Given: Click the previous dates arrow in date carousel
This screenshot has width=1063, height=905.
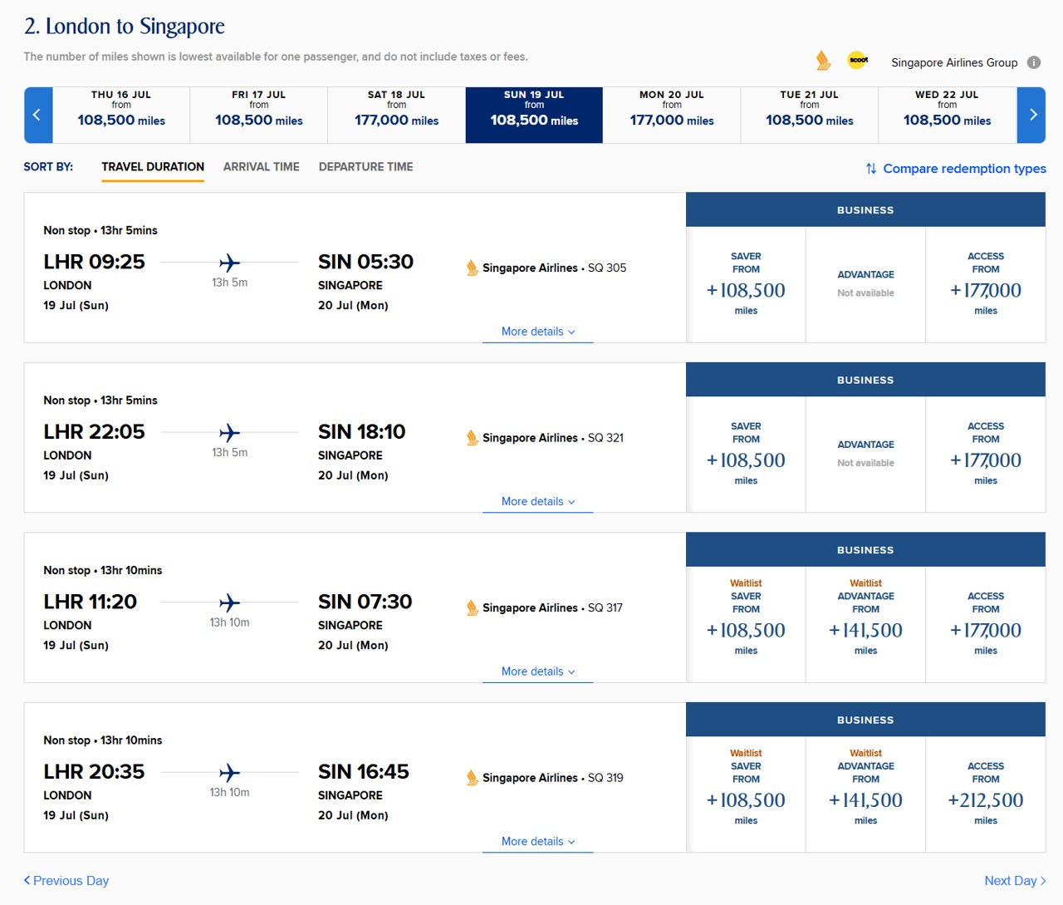Looking at the screenshot, I should [37, 115].
